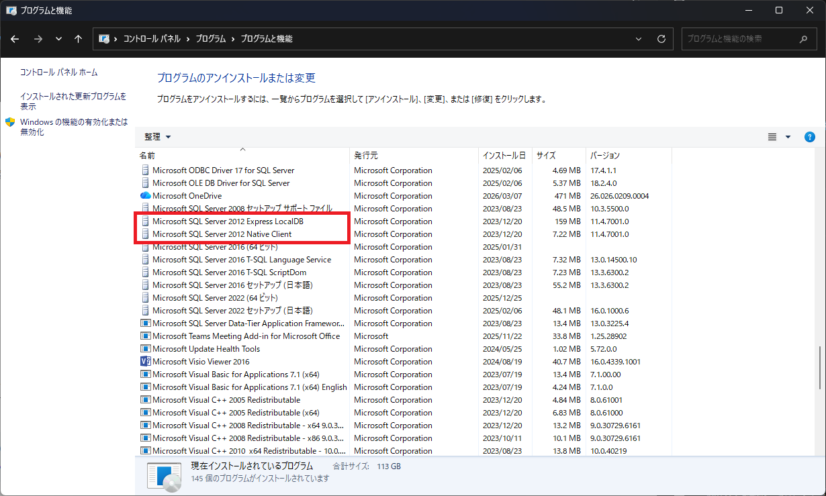
Task: Open the help question mark icon
Action: [809, 137]
